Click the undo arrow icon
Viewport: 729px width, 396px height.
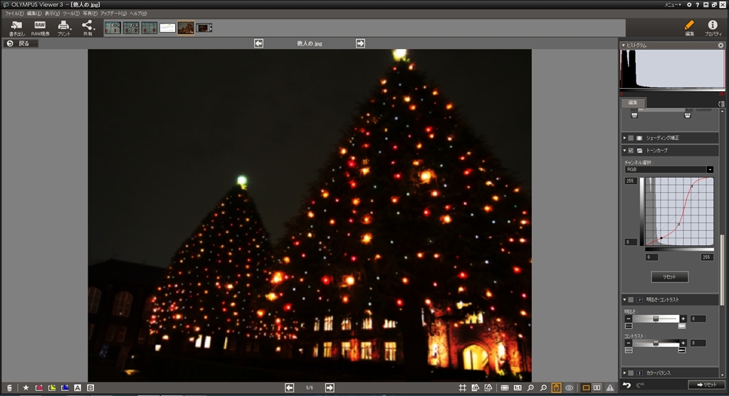coord(626,385)
